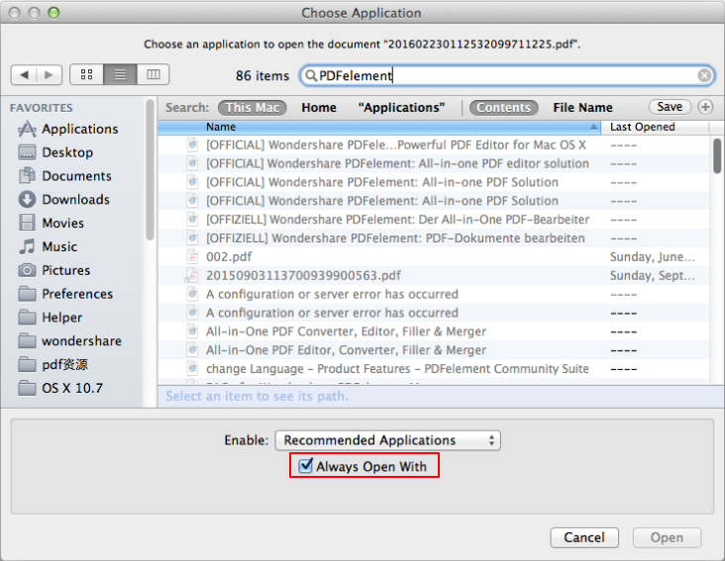Open Pictures in the sidebar

pos(54,270)
